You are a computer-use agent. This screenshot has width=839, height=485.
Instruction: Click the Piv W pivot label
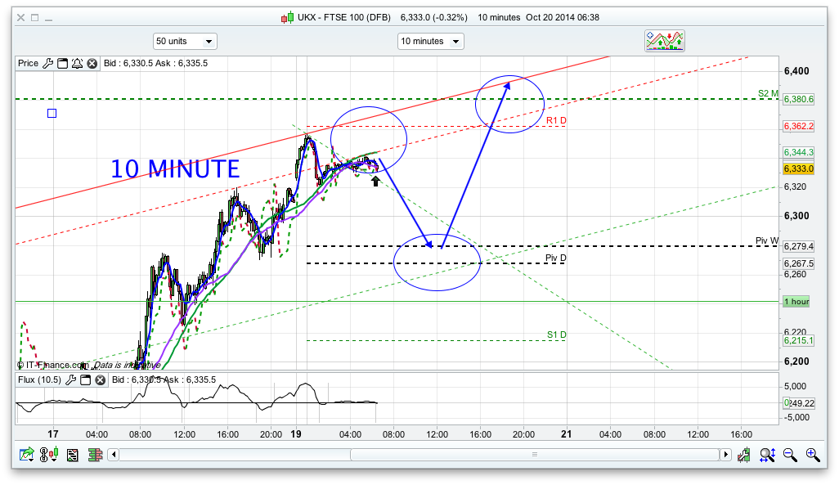point(767,241)
